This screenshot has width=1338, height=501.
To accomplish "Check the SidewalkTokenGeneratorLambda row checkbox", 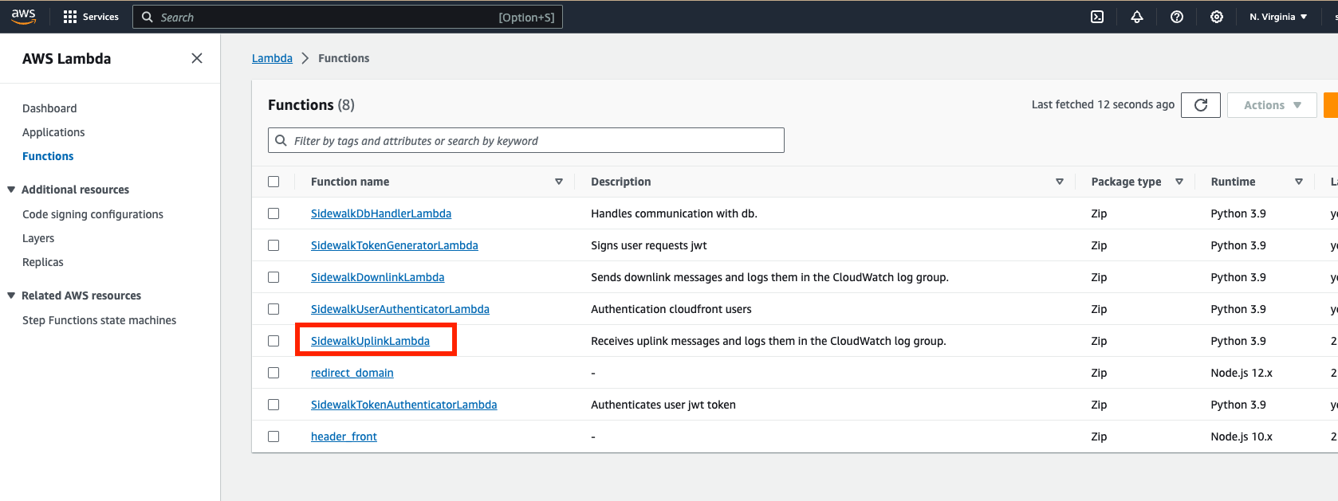I will 274,245.
